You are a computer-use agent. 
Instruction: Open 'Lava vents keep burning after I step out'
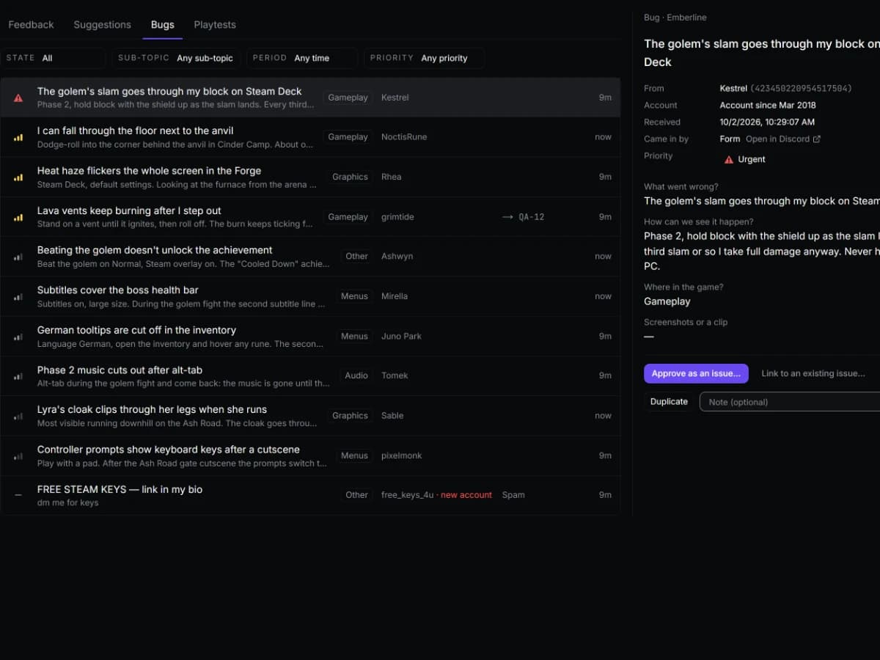point(310,217)
